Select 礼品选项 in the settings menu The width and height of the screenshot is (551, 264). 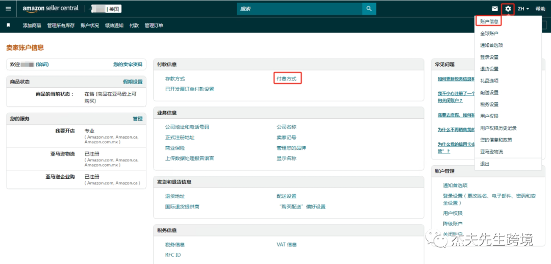489,81
